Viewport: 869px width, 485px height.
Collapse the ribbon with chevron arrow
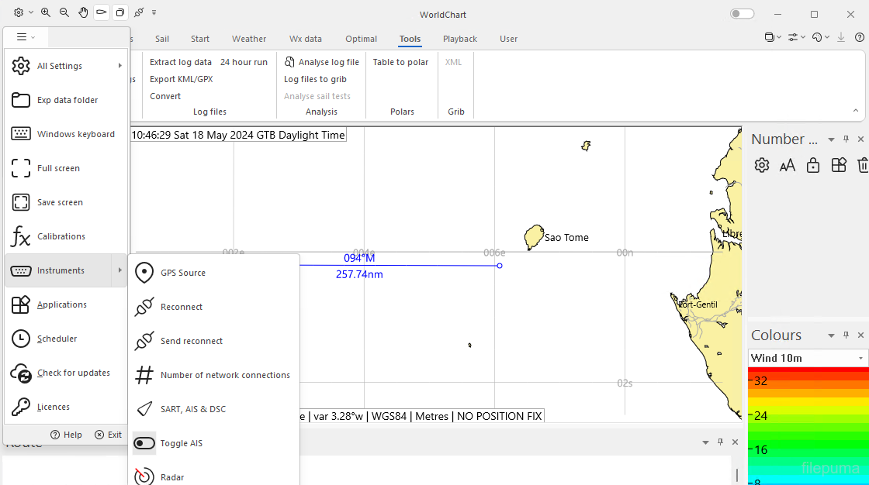(856, 111)
